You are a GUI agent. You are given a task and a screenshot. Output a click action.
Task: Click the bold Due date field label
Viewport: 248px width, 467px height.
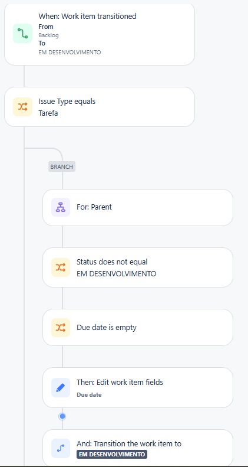(89, 395)
